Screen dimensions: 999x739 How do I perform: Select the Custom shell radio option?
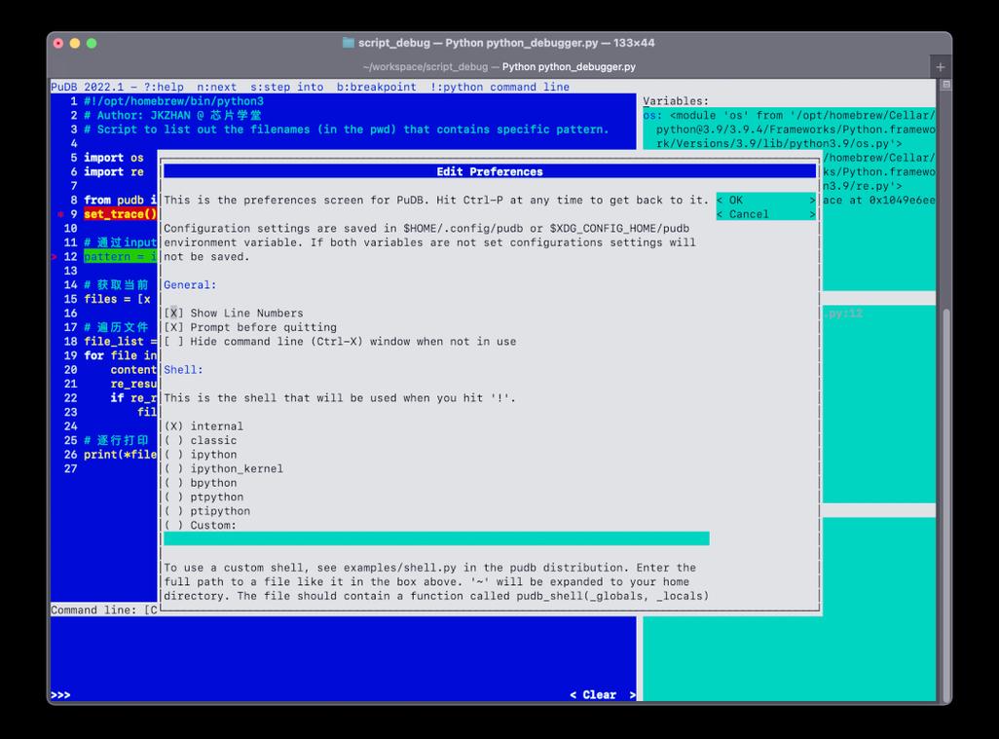(173, 525)
